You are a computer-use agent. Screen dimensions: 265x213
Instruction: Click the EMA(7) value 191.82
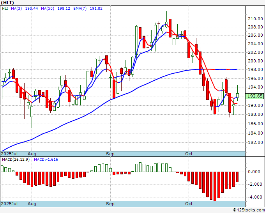click(96, 9)
